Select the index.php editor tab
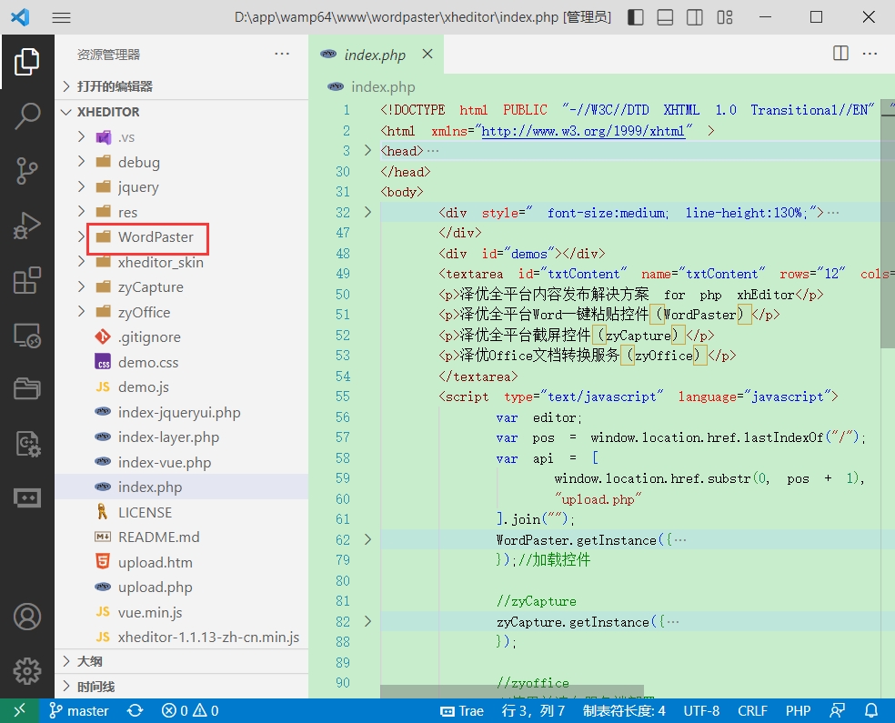895x723 pixels. (x=374, y=55)
